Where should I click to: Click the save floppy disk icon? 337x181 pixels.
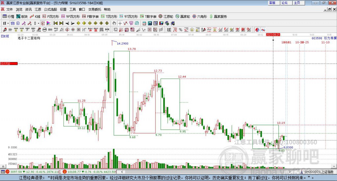(161, 23)
